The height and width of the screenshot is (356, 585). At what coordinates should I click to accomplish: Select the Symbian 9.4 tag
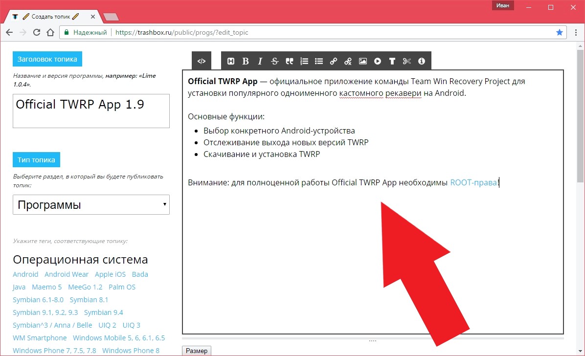(x=103, y=312)
